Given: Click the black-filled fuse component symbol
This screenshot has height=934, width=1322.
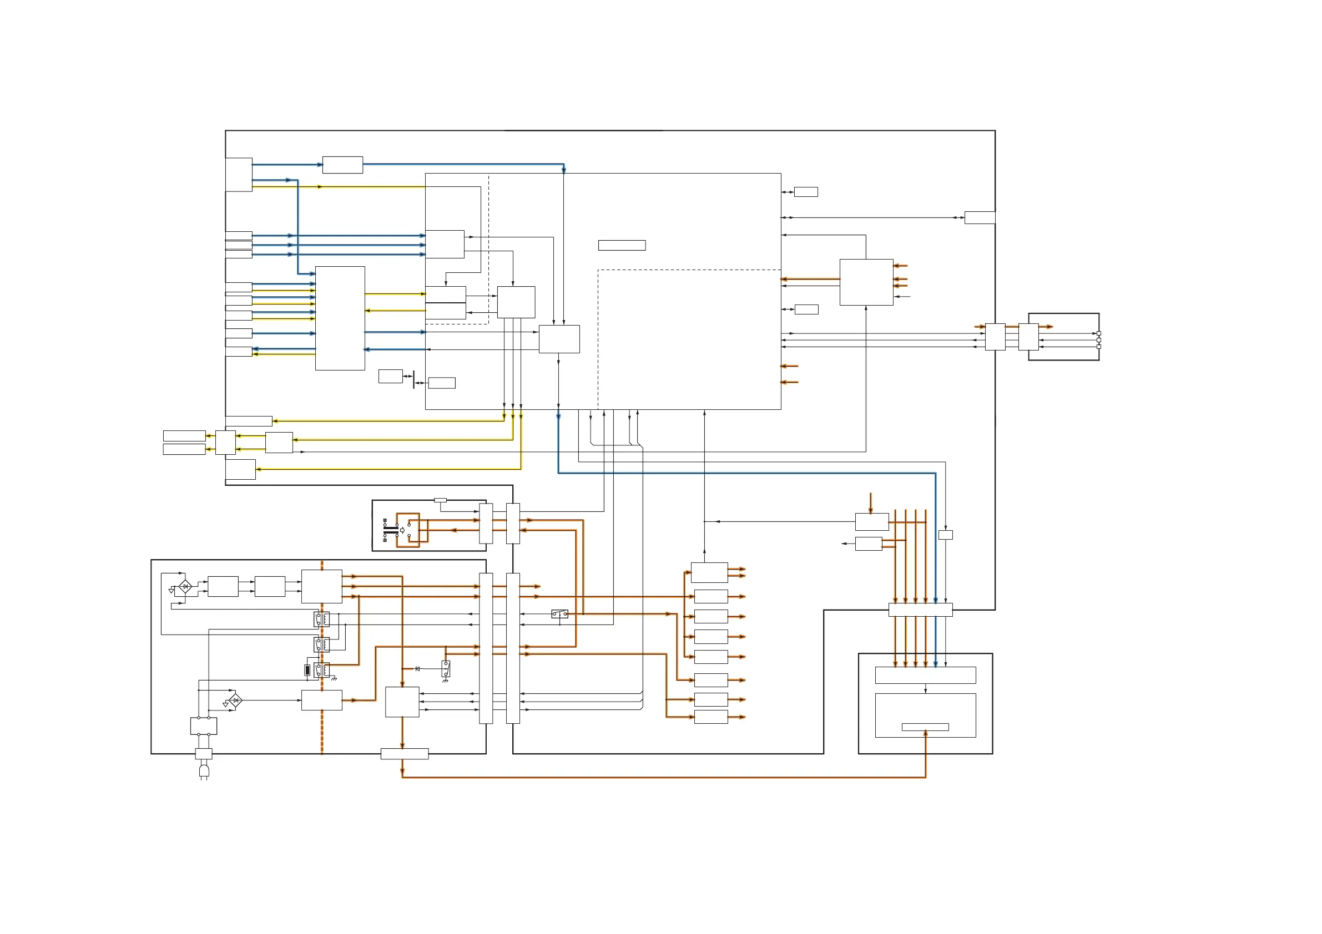Looking at the screenshot, I should click(307, 670).
